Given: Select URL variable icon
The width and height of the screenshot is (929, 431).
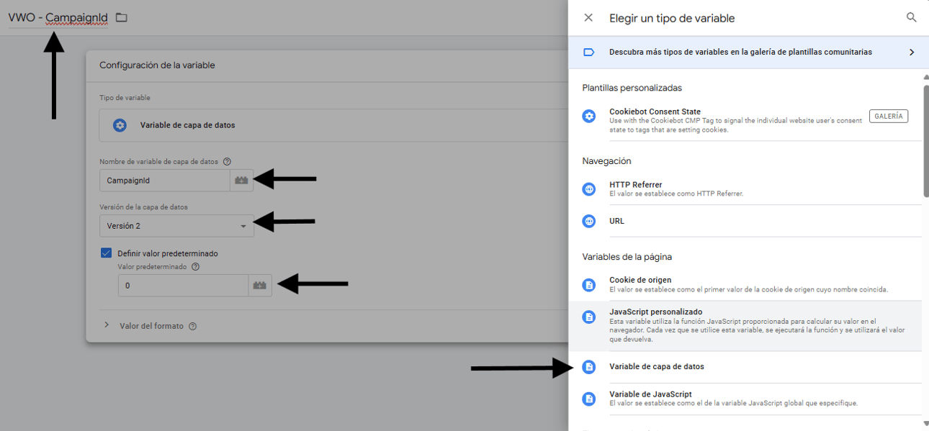Looking at the screenshot, I should point(589,222).
